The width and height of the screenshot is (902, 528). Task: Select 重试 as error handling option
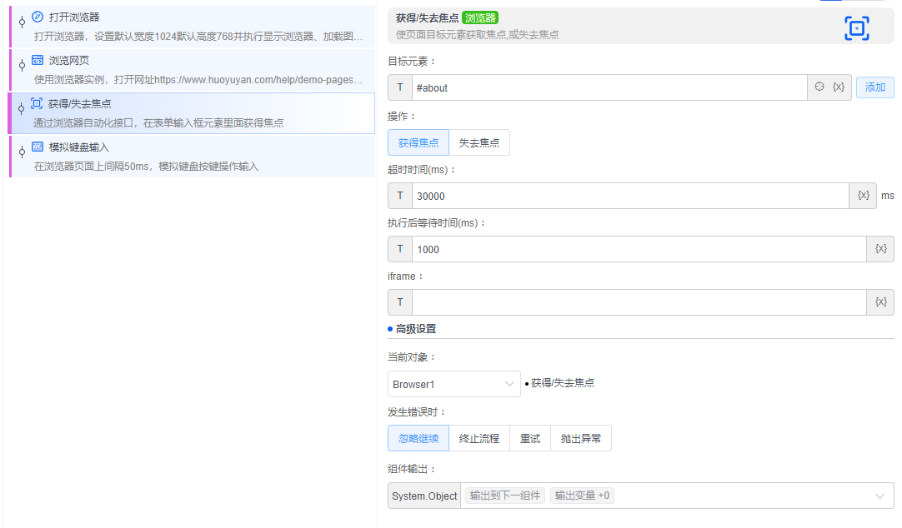pos(530,437)
